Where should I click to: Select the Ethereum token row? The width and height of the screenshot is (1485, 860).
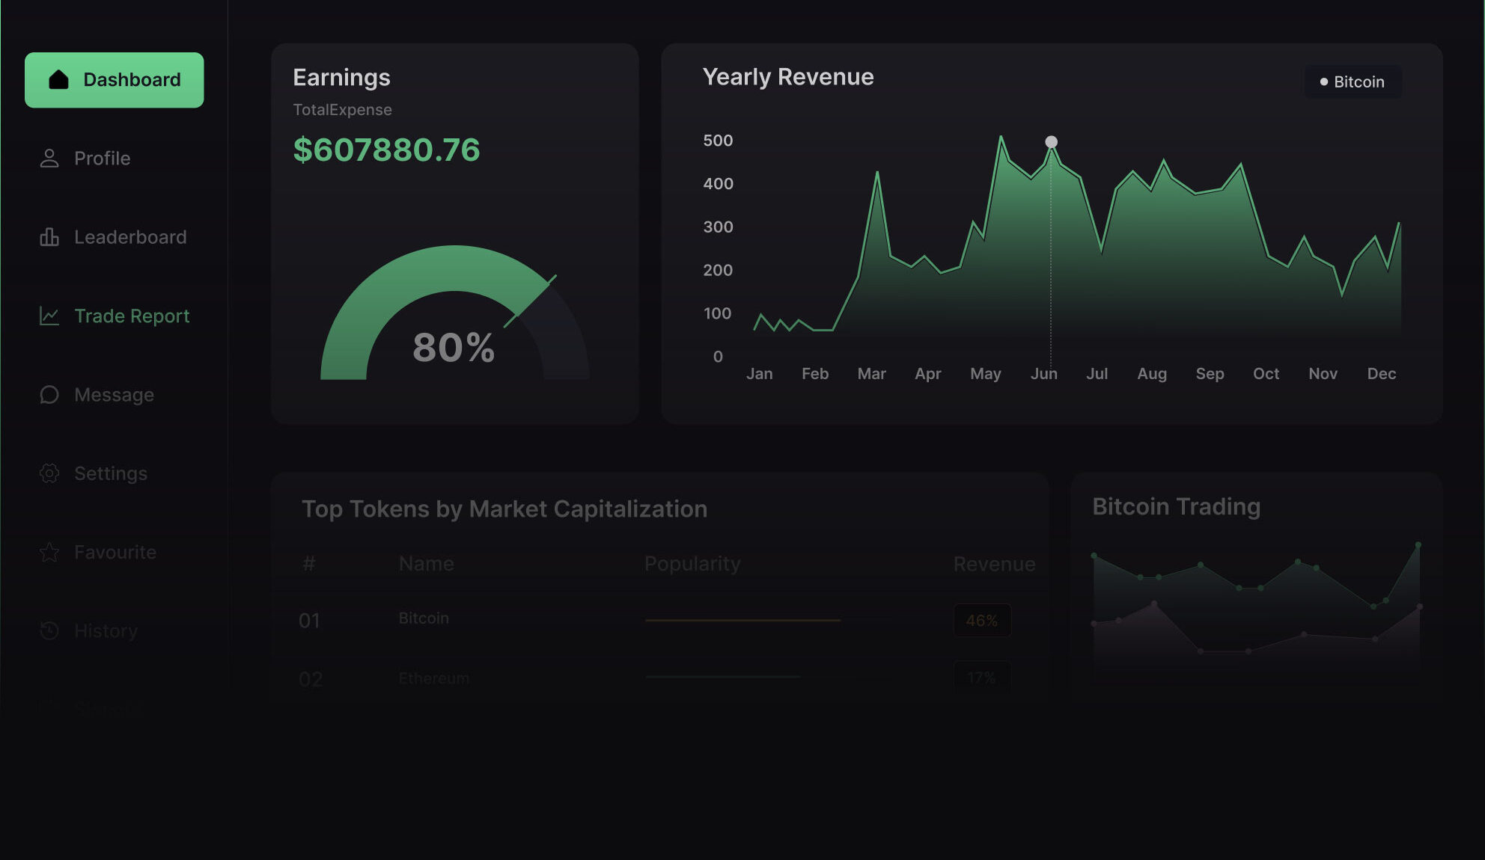tap(434, 678)
